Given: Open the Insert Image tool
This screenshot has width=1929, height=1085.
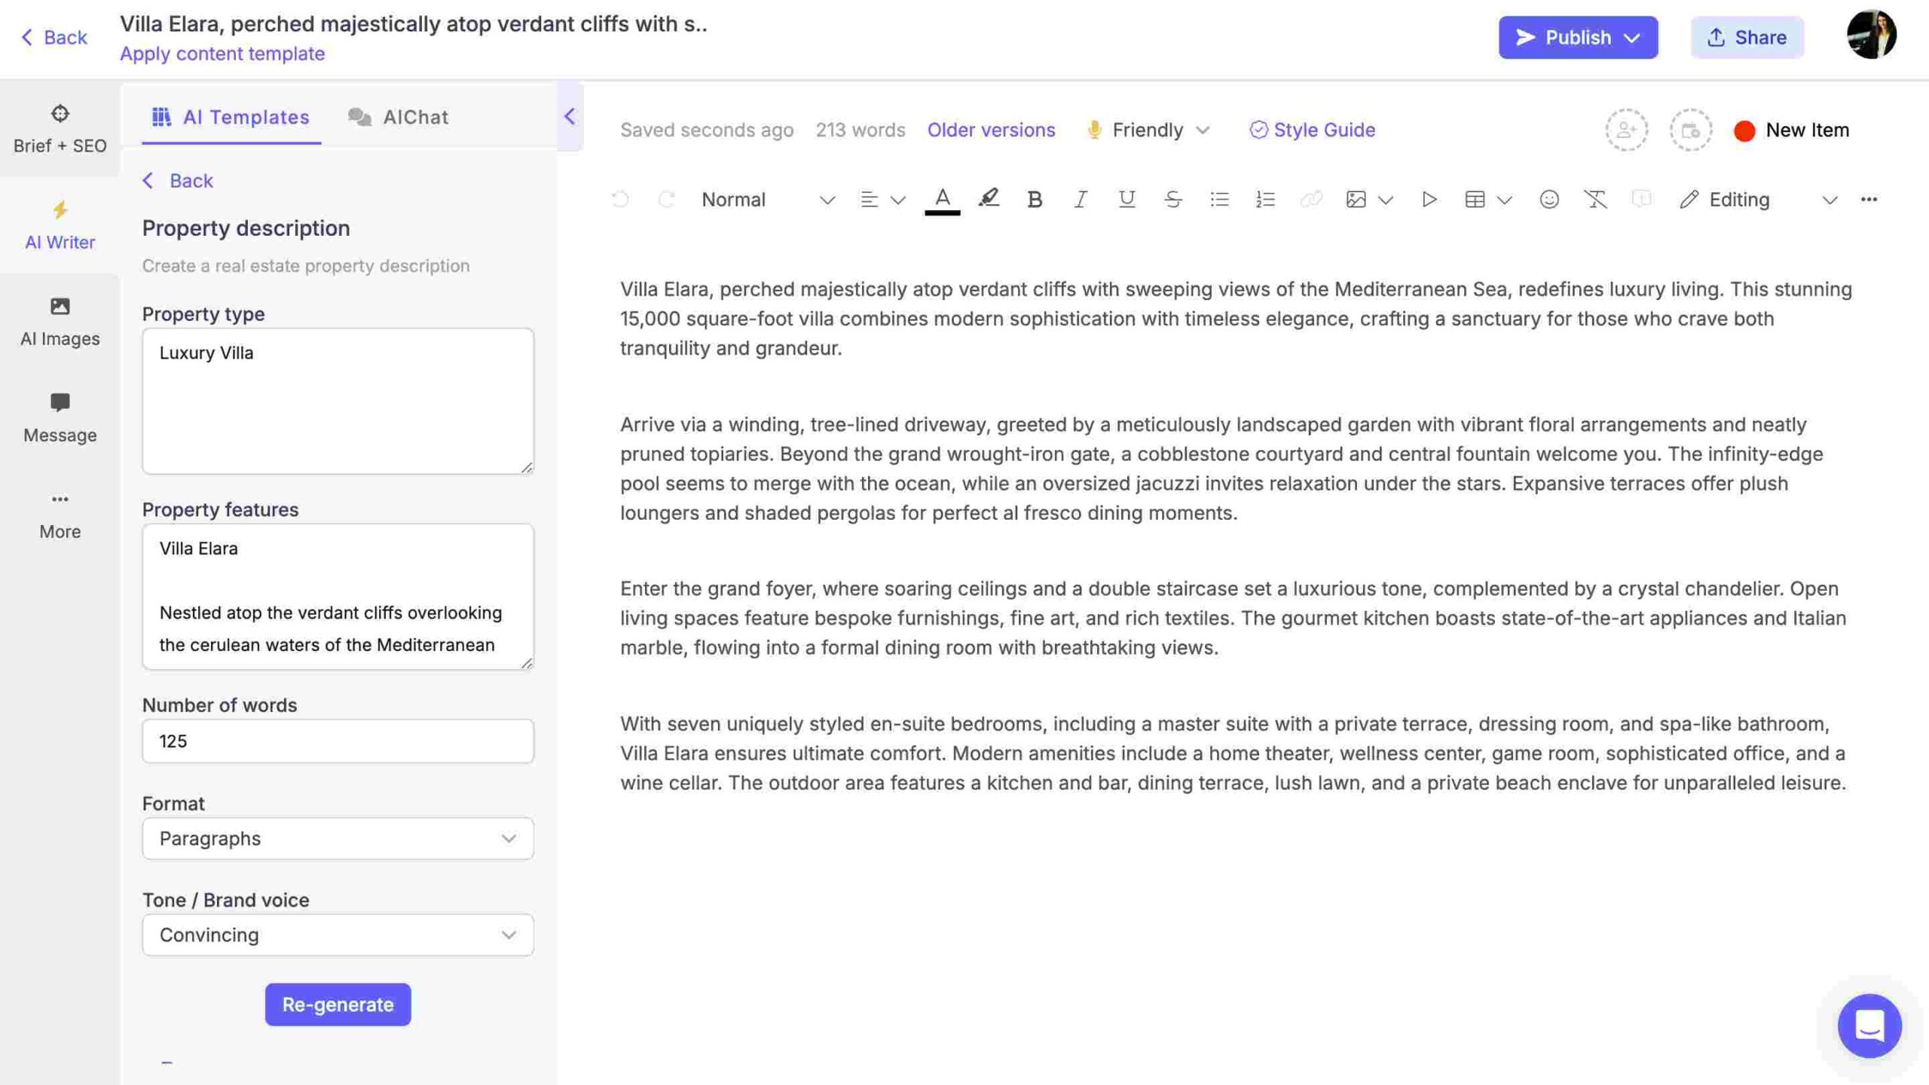Looking at the screenshot, I should point(1354,199).
